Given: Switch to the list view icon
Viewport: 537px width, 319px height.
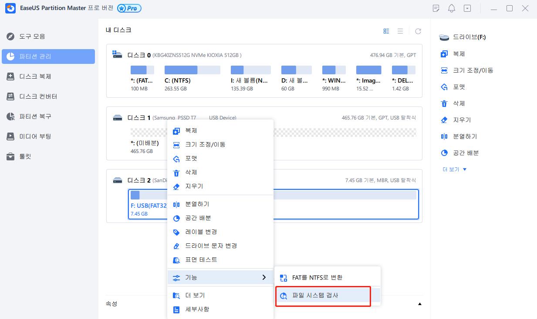Looking at the screenshot, I should pyautogui.click(x=400, y=31).
